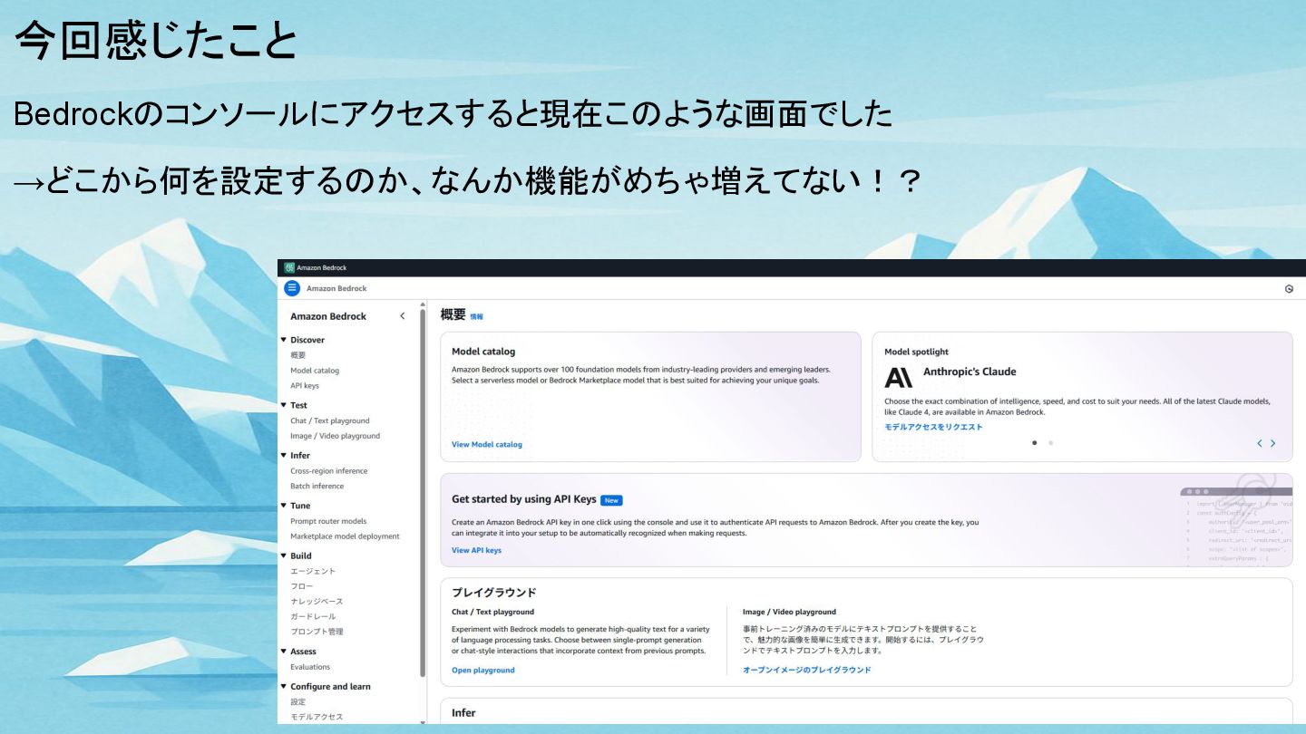
Task: Collapse the Amazon Bedrock sidebar with chevron
Action: pos(403,316)
